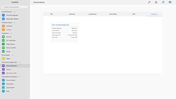Image resolution: width=176 pixels, height=99 pixels.
Task: Click the Current Pin label
Action: point(56,30)
